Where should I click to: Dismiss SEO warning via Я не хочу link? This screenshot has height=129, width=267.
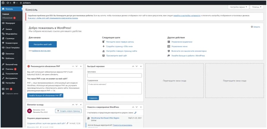click(53, 18)
